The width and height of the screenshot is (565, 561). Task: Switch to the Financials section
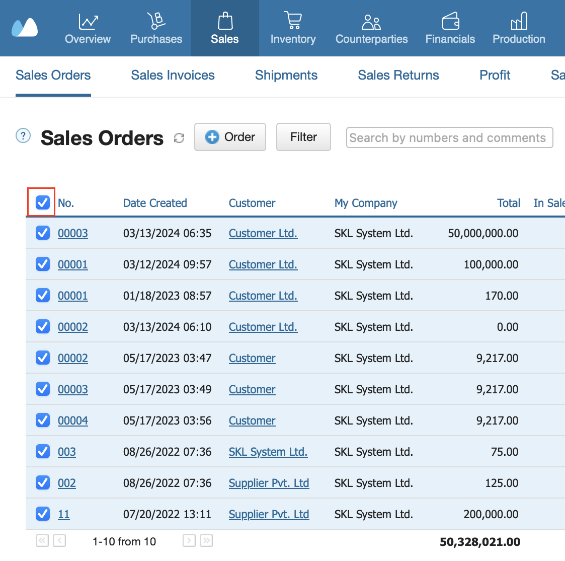(x=450, y=28)
